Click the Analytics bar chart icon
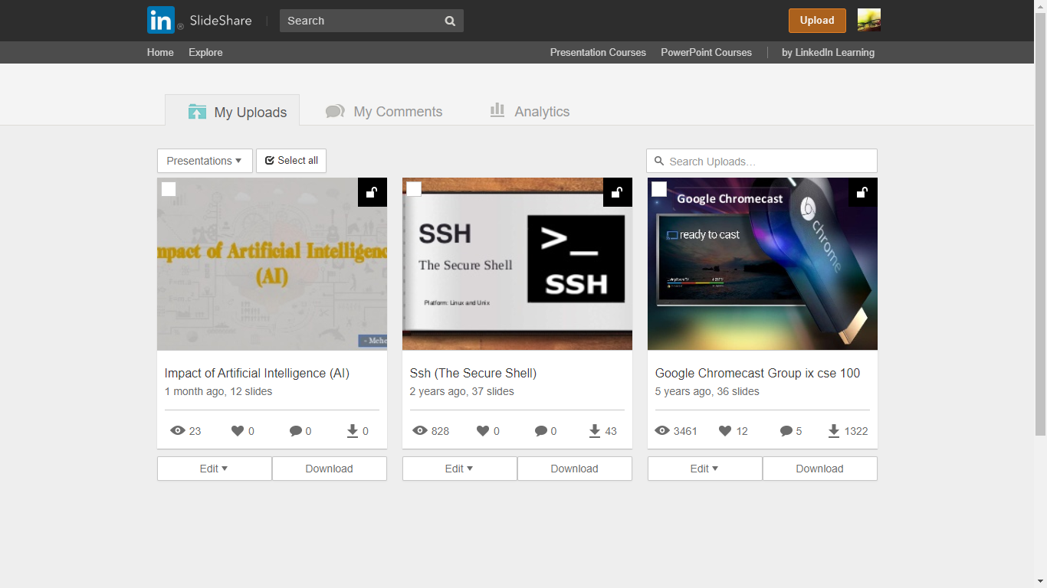Image resolution: width=1047 pixels, height=588 pixels. tap(497, 110)
